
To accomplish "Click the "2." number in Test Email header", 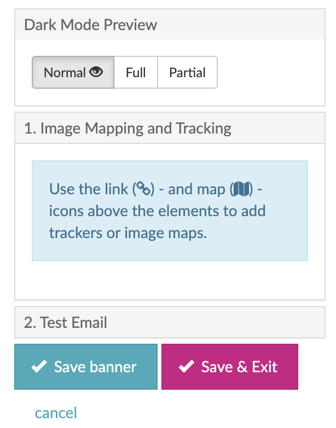I will (30, 322).
